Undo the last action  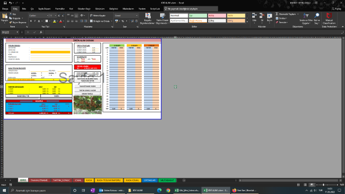10,3
